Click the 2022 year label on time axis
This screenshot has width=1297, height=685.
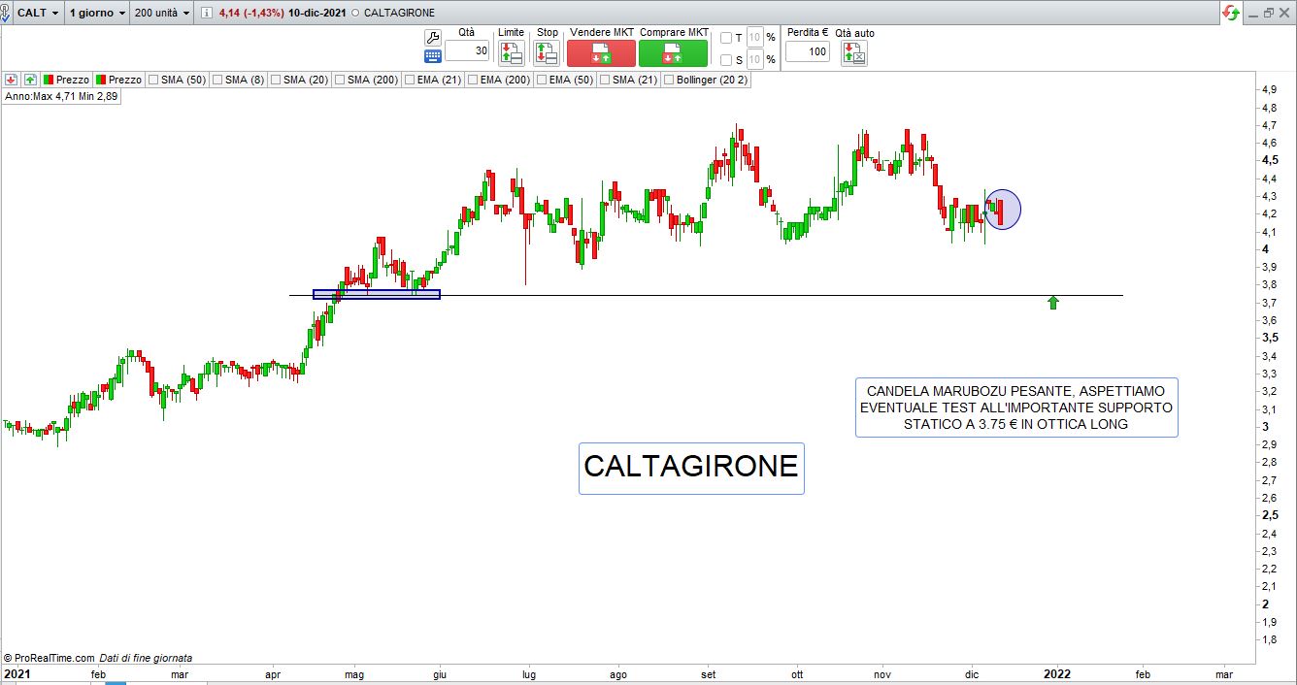click(1056, 673)
